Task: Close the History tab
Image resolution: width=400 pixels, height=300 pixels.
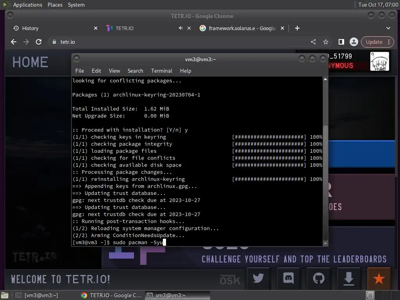Action: tap(96, 28)
